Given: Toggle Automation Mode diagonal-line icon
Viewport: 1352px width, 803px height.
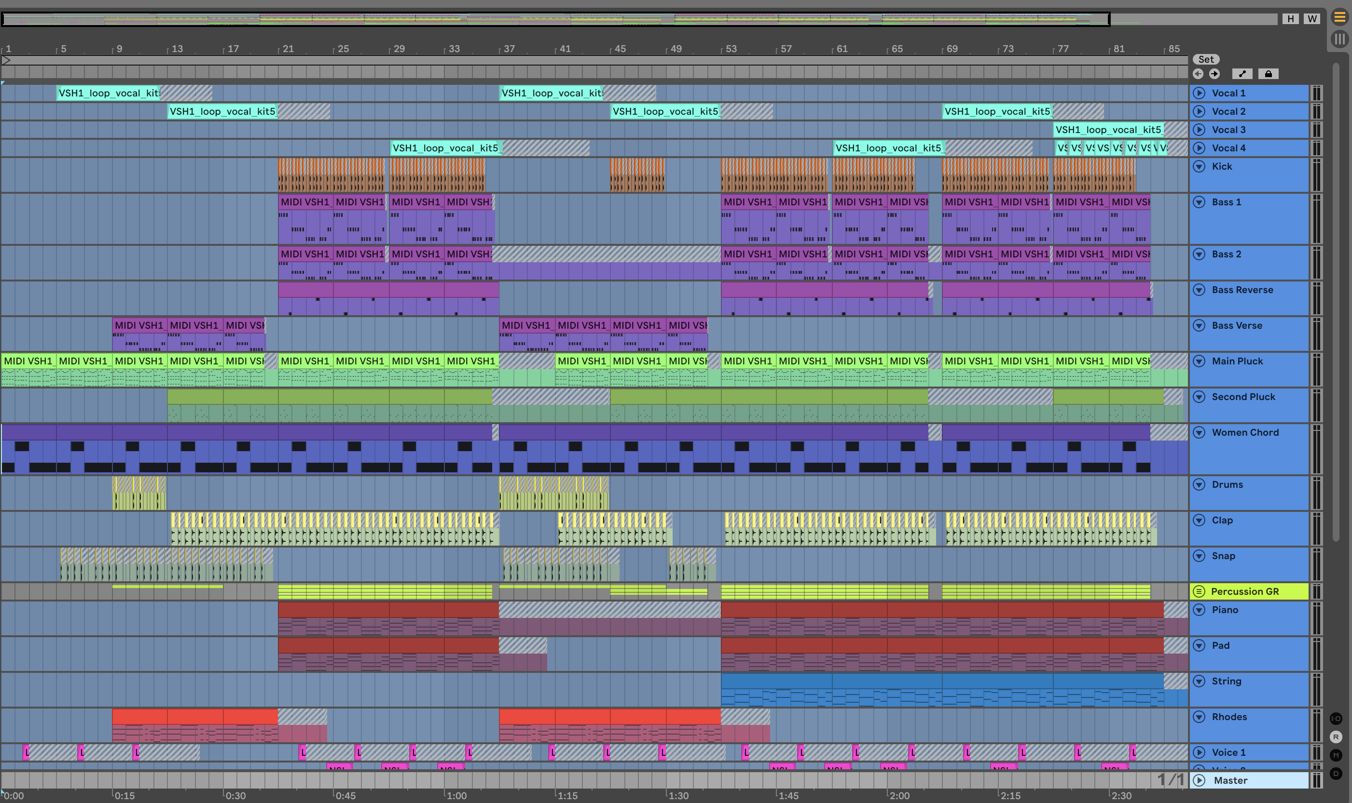Looking at the screenshot, I should (x=1242, y=74).
